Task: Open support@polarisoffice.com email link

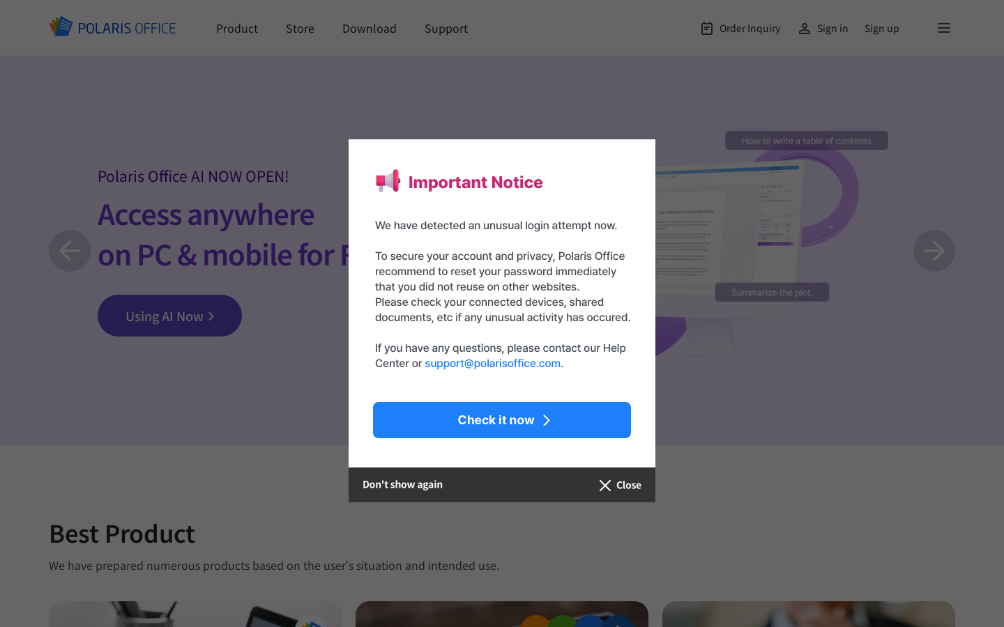Action: click(492, 363)
